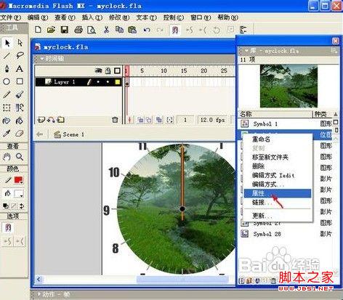Click the Open file toolbar icon
The height and width of the screenshot is (300, 343).
pyautogui.click(x=51, y=30)
